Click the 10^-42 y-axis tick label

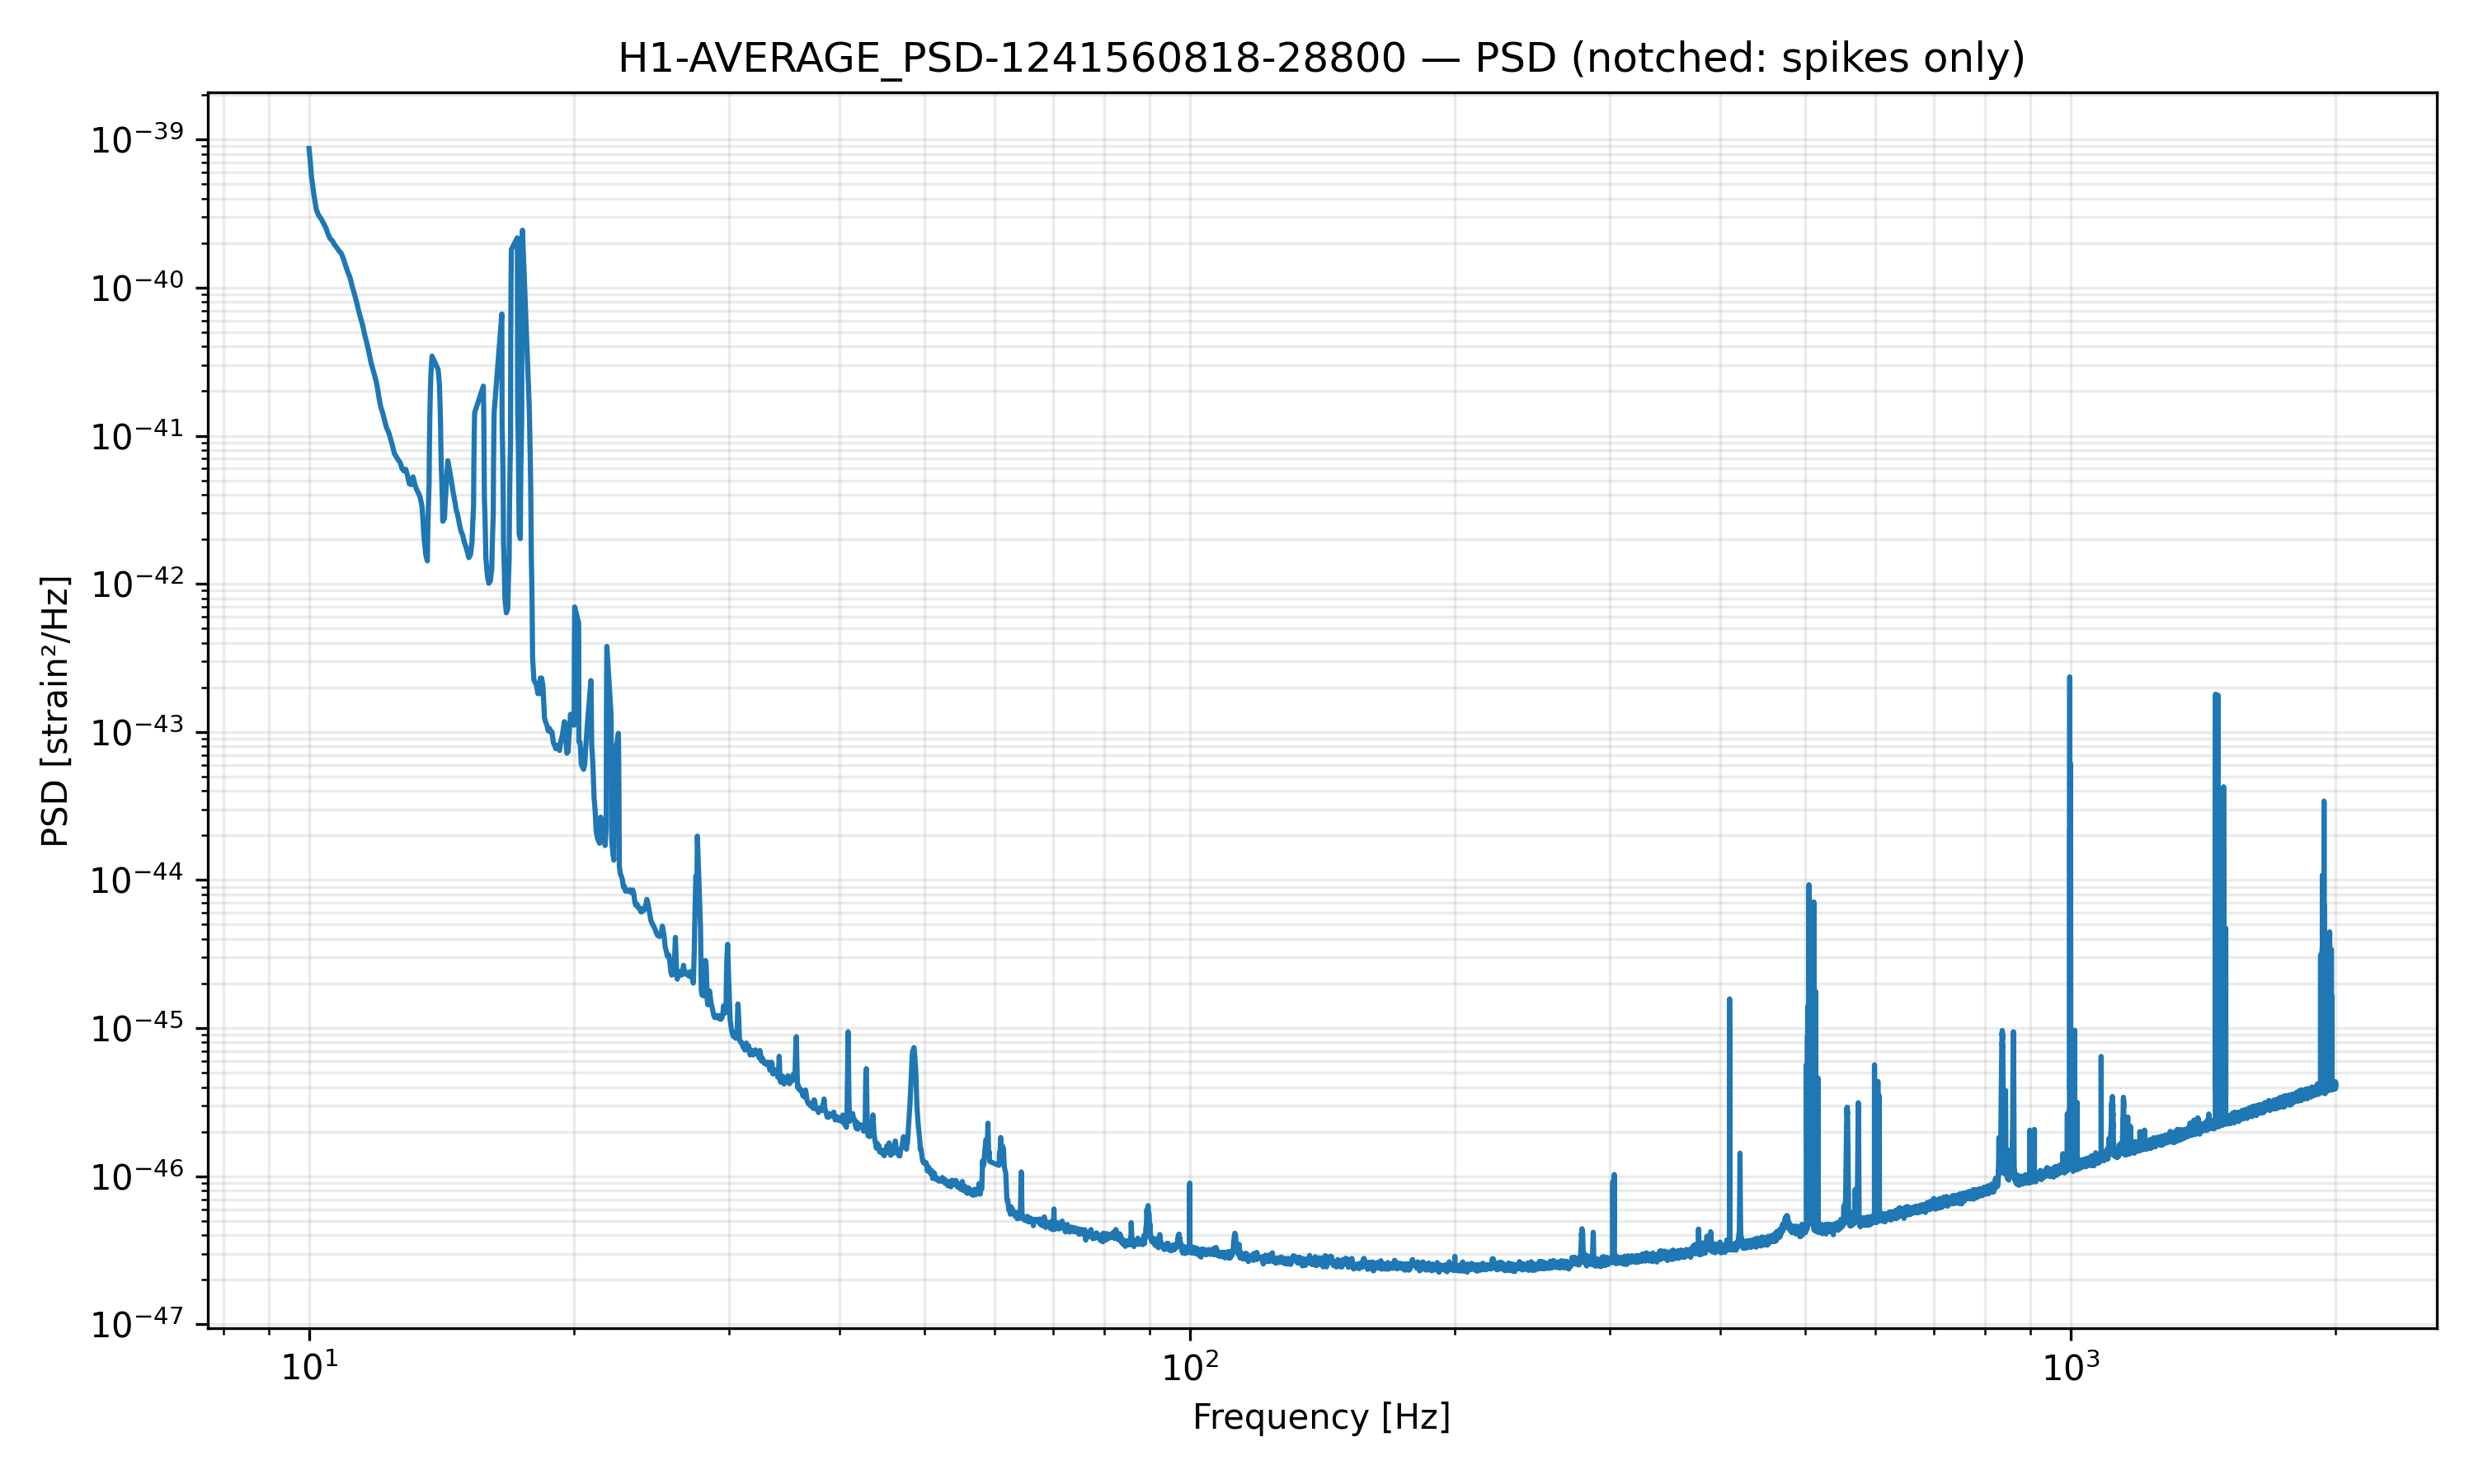[138, 585]
